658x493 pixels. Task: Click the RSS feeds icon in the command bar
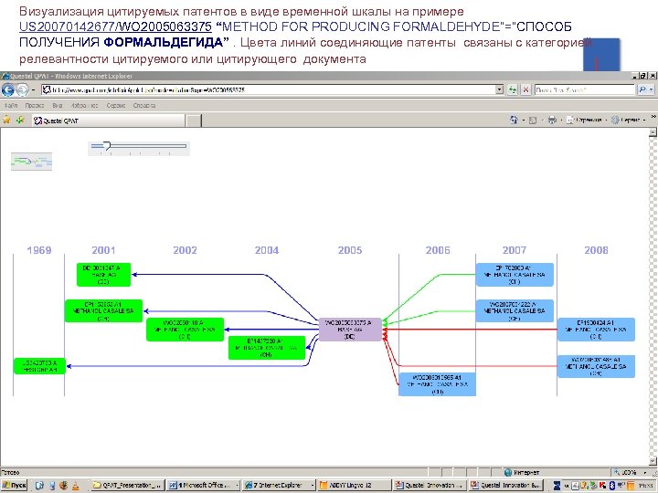pyautogui.click(x=533, y=121)
